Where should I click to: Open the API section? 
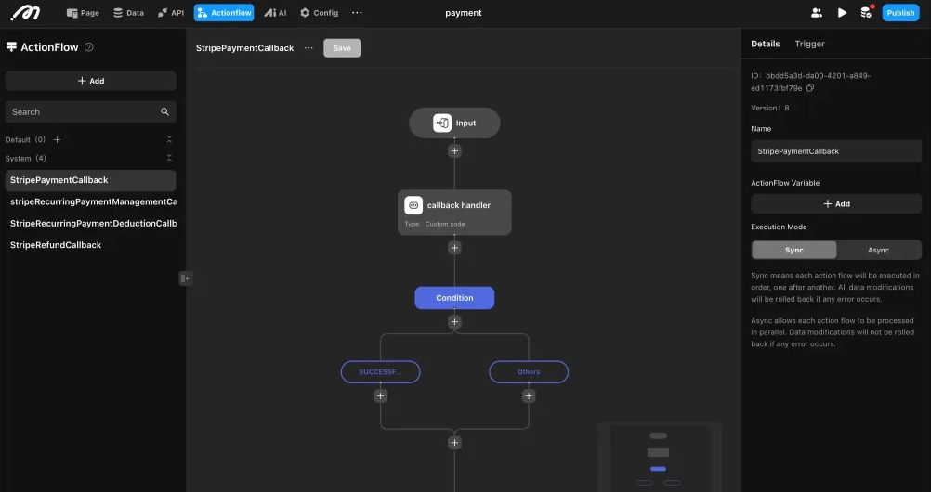click(170, 12)
